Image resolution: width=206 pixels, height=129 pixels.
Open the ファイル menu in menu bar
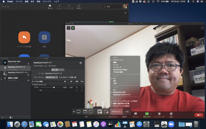tap(19, 2)
